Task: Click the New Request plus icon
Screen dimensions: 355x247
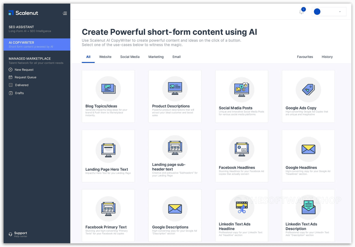Action: pos(11,70)
